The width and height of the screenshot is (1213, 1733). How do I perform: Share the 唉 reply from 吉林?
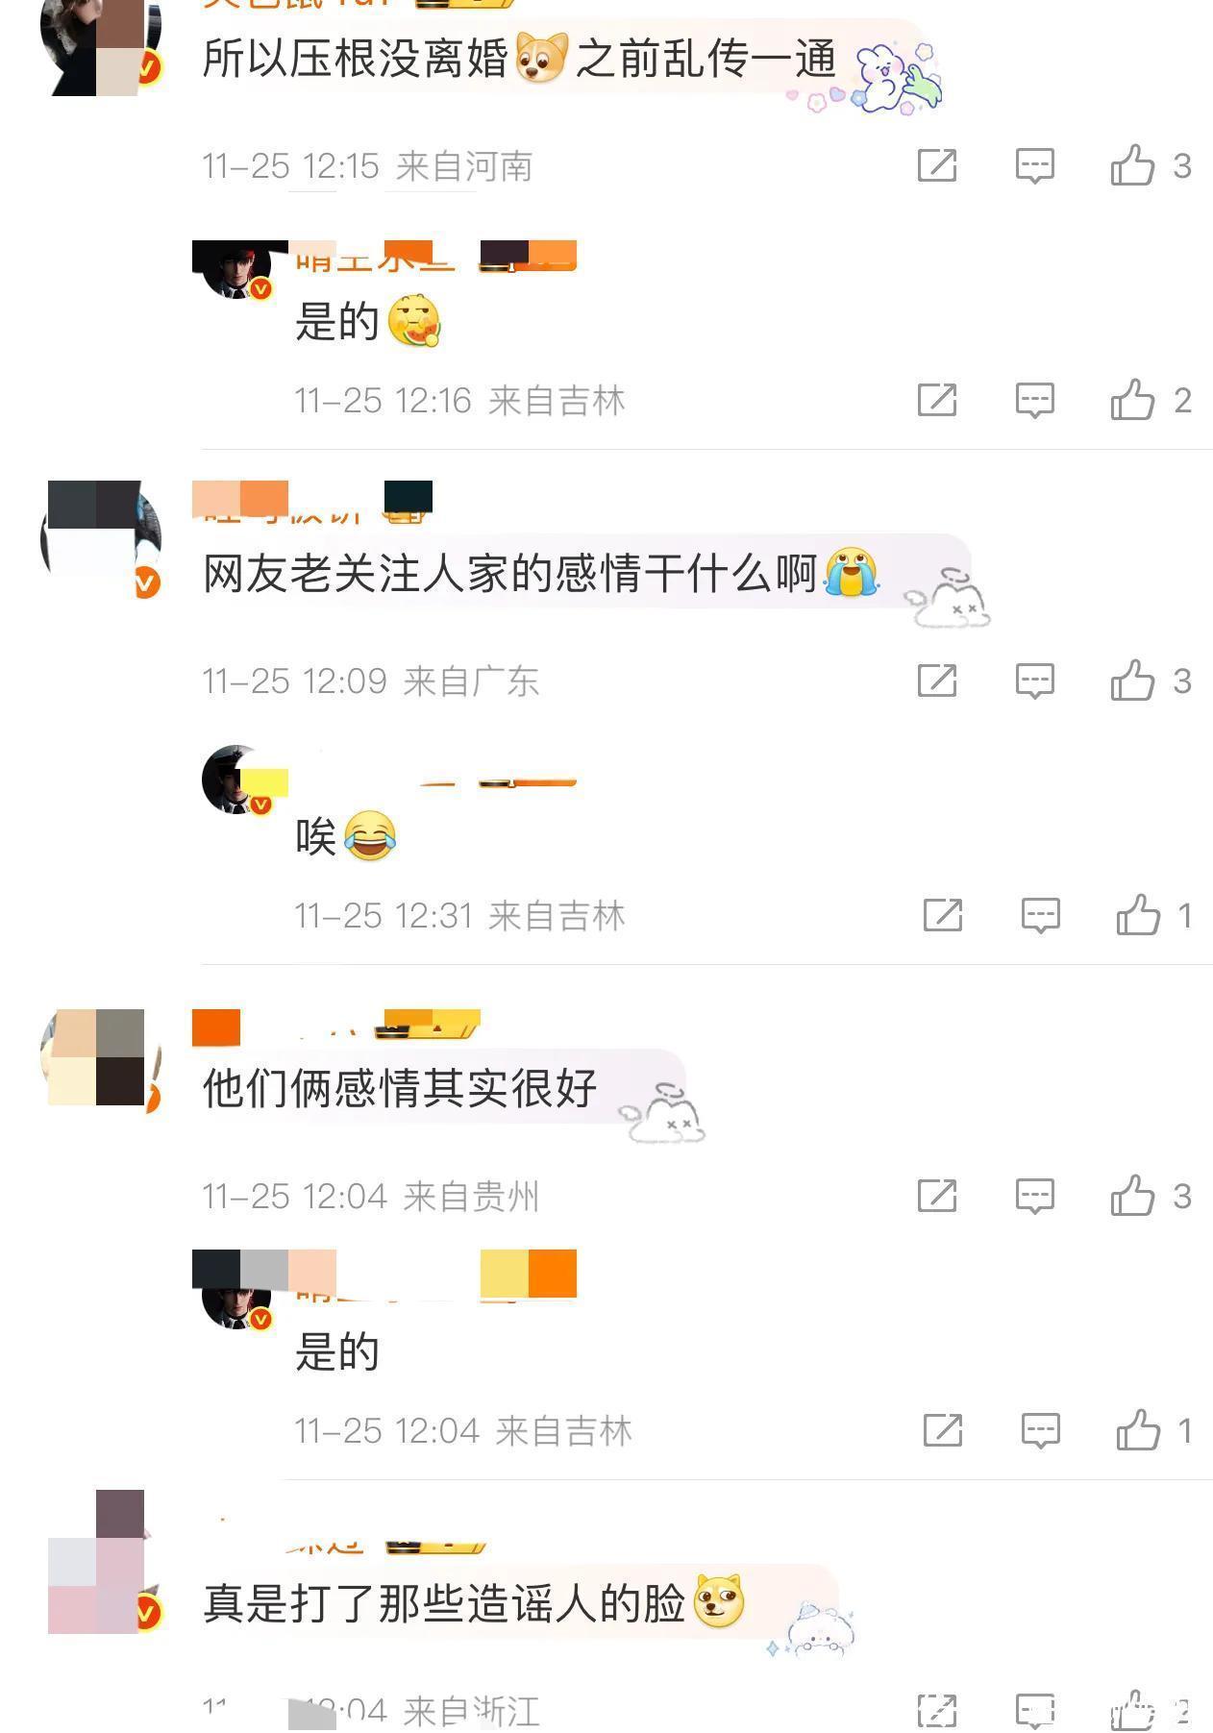pyautogui.click(x=943, y=915)
